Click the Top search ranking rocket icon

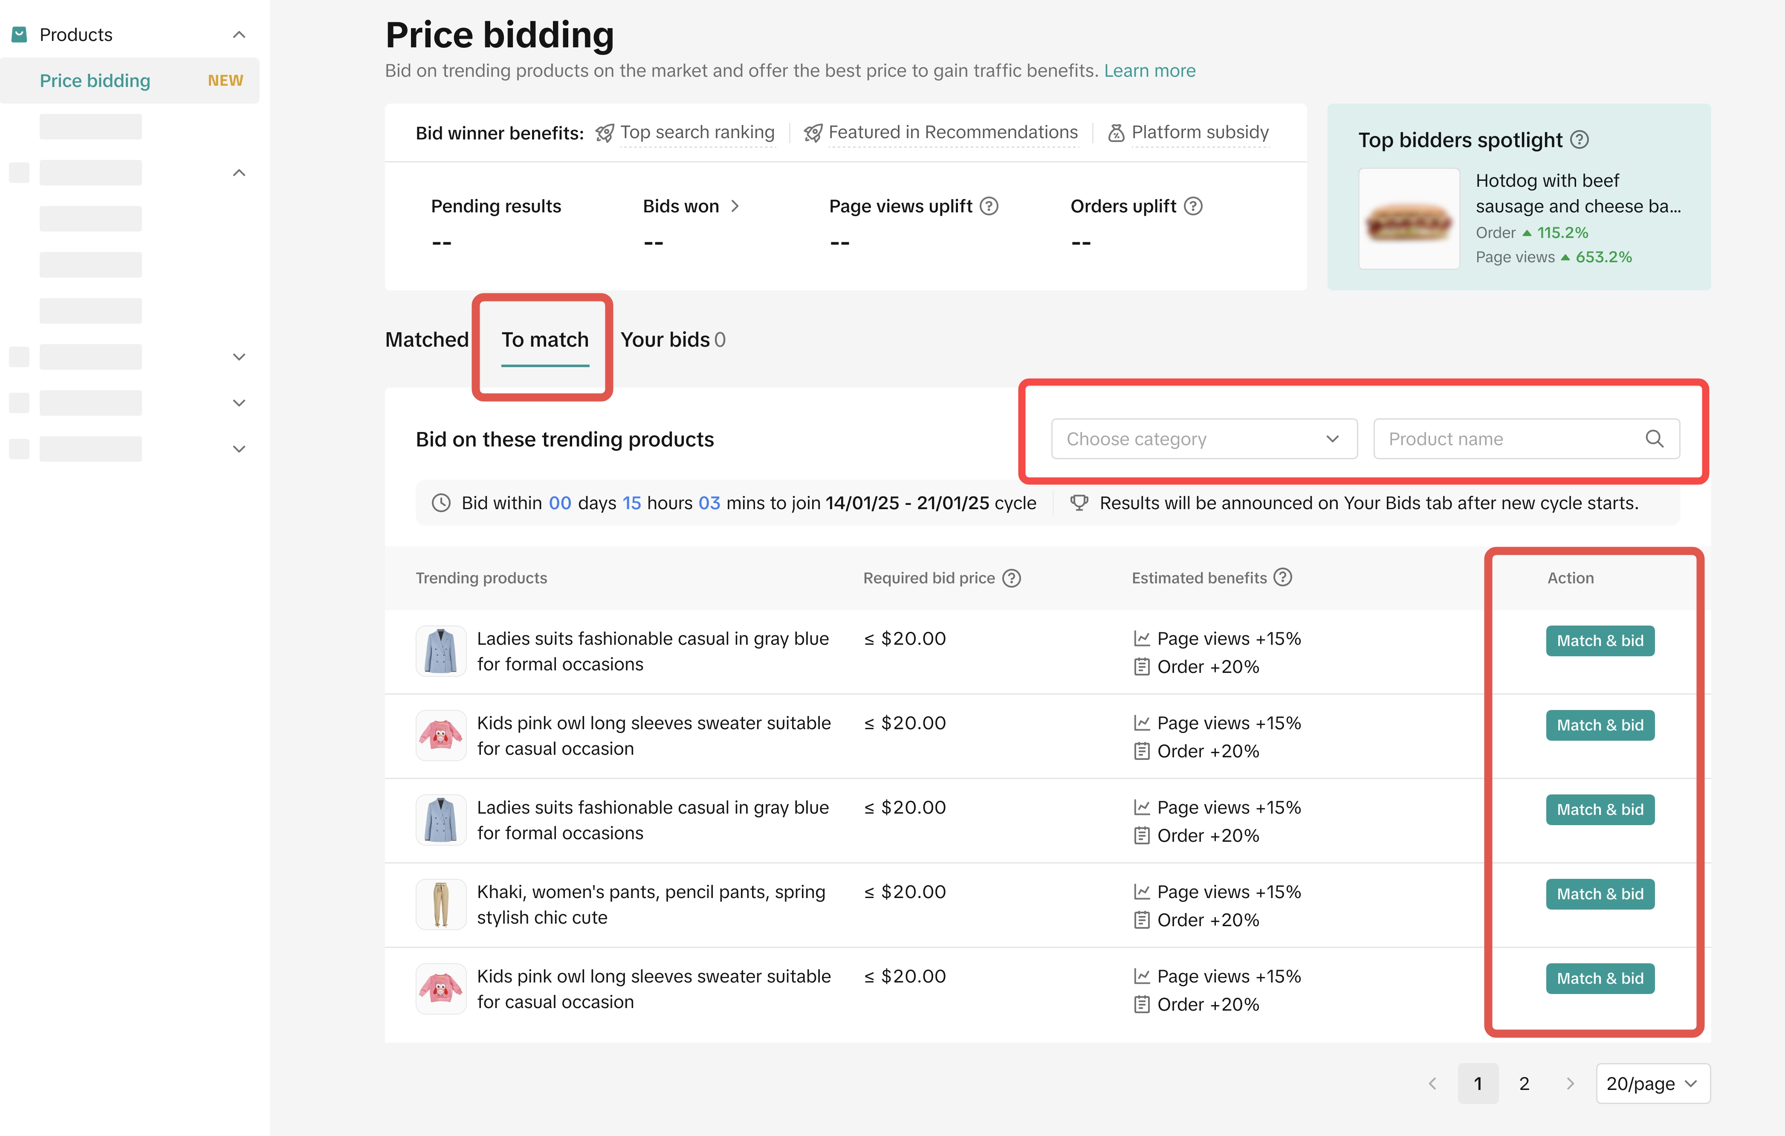pyautogui.click(x=605, y=133)
